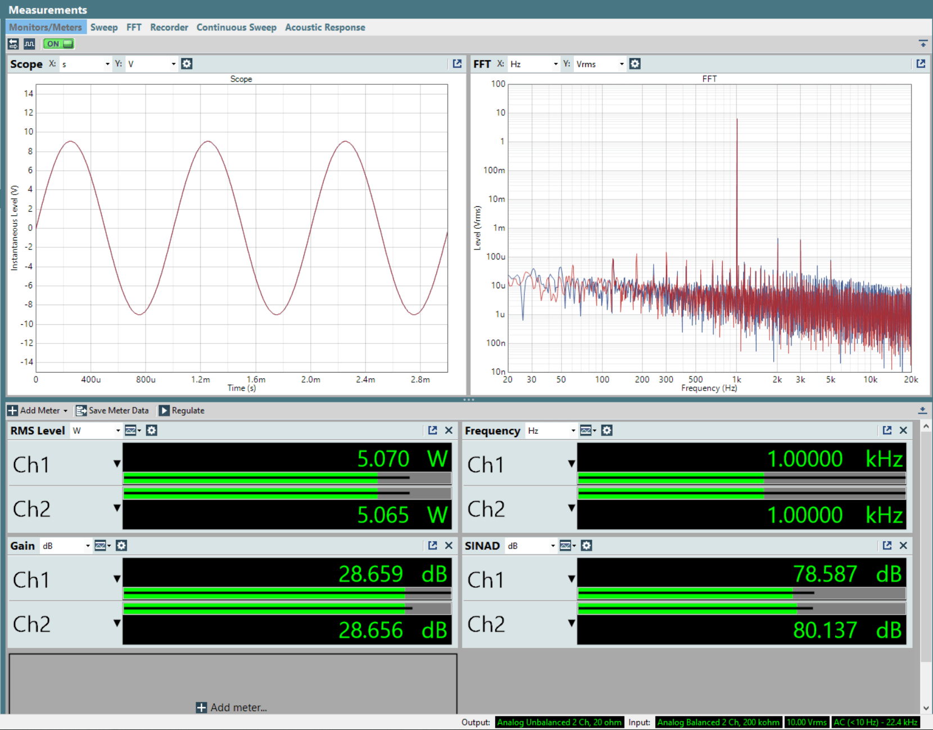Click meters panel scrollbar up arrow

click(926, 427)
